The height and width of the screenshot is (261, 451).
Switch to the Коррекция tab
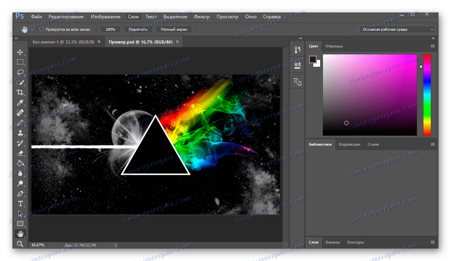pyautogui.click(x=349, y=144)
